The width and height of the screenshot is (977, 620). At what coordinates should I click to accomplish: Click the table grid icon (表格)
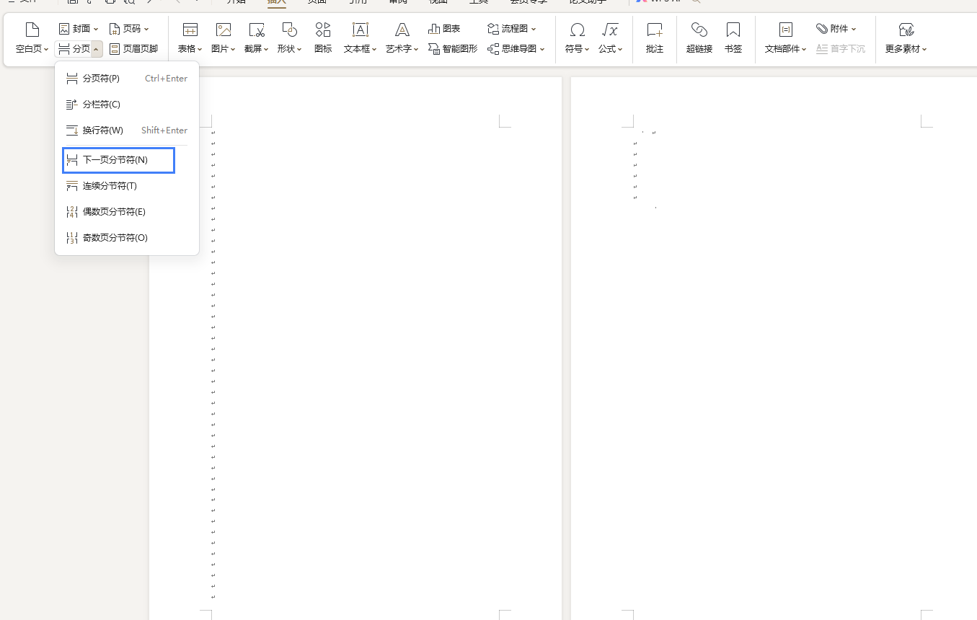[x=190, y=30]
